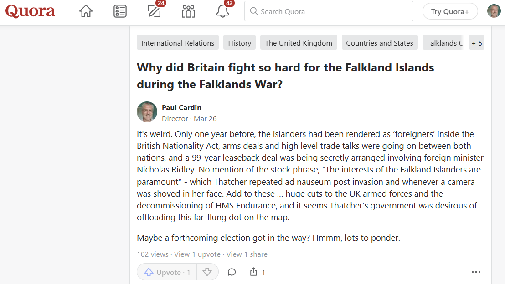The image size is (505, 284).
Task: Downvote the answer with the down arrow
Action: pyautogui.click(x=207, y=272)
